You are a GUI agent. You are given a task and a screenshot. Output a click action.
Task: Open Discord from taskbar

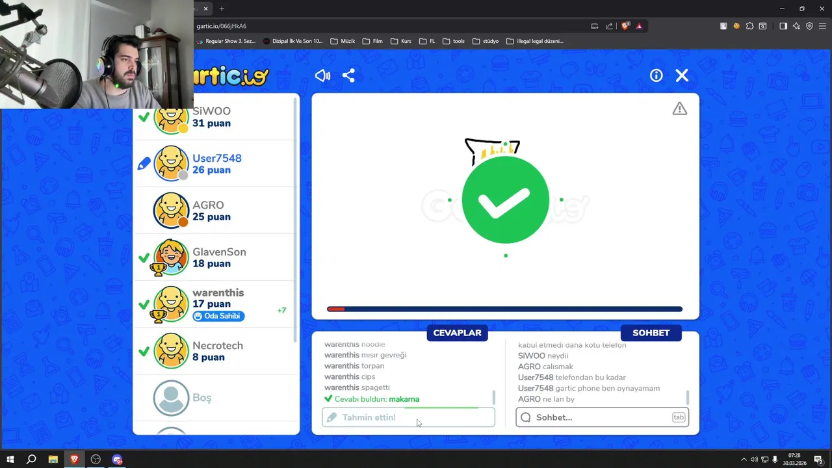tap(117, 460)
